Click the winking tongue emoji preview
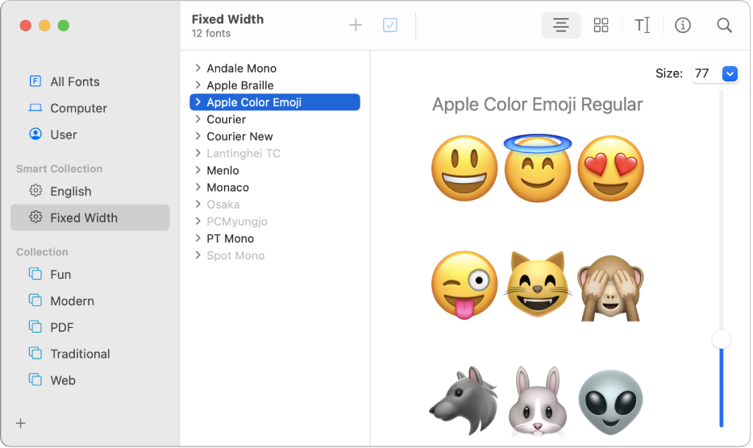 coord(464,284)
